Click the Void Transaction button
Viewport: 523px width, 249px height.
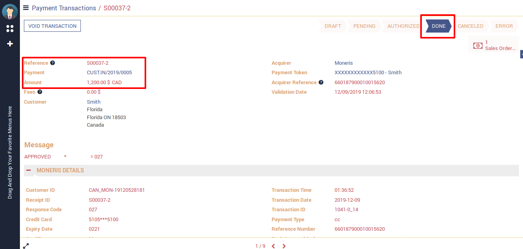click(52, 26)
